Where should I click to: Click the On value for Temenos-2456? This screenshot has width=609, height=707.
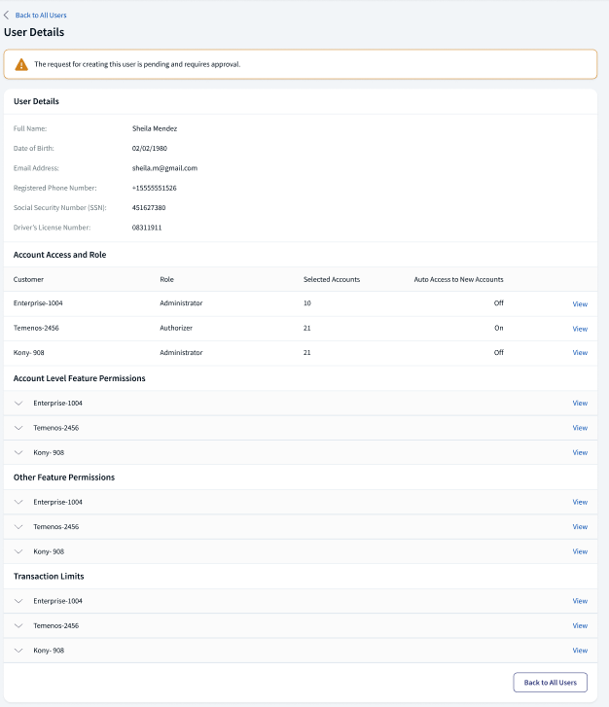click(498, 328)
